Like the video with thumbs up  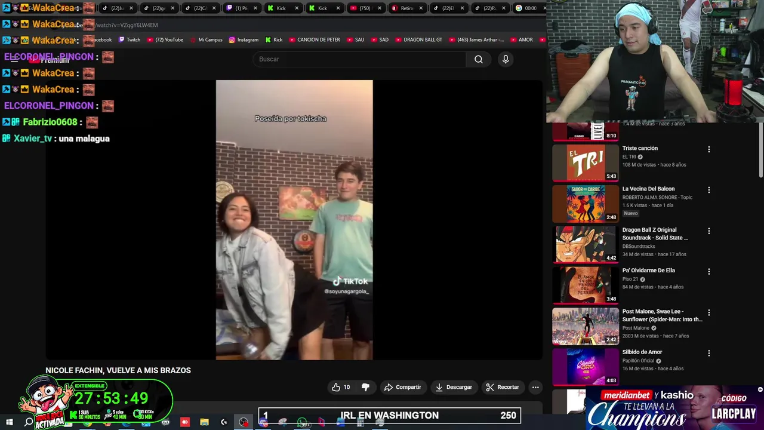tap(341, 387)
